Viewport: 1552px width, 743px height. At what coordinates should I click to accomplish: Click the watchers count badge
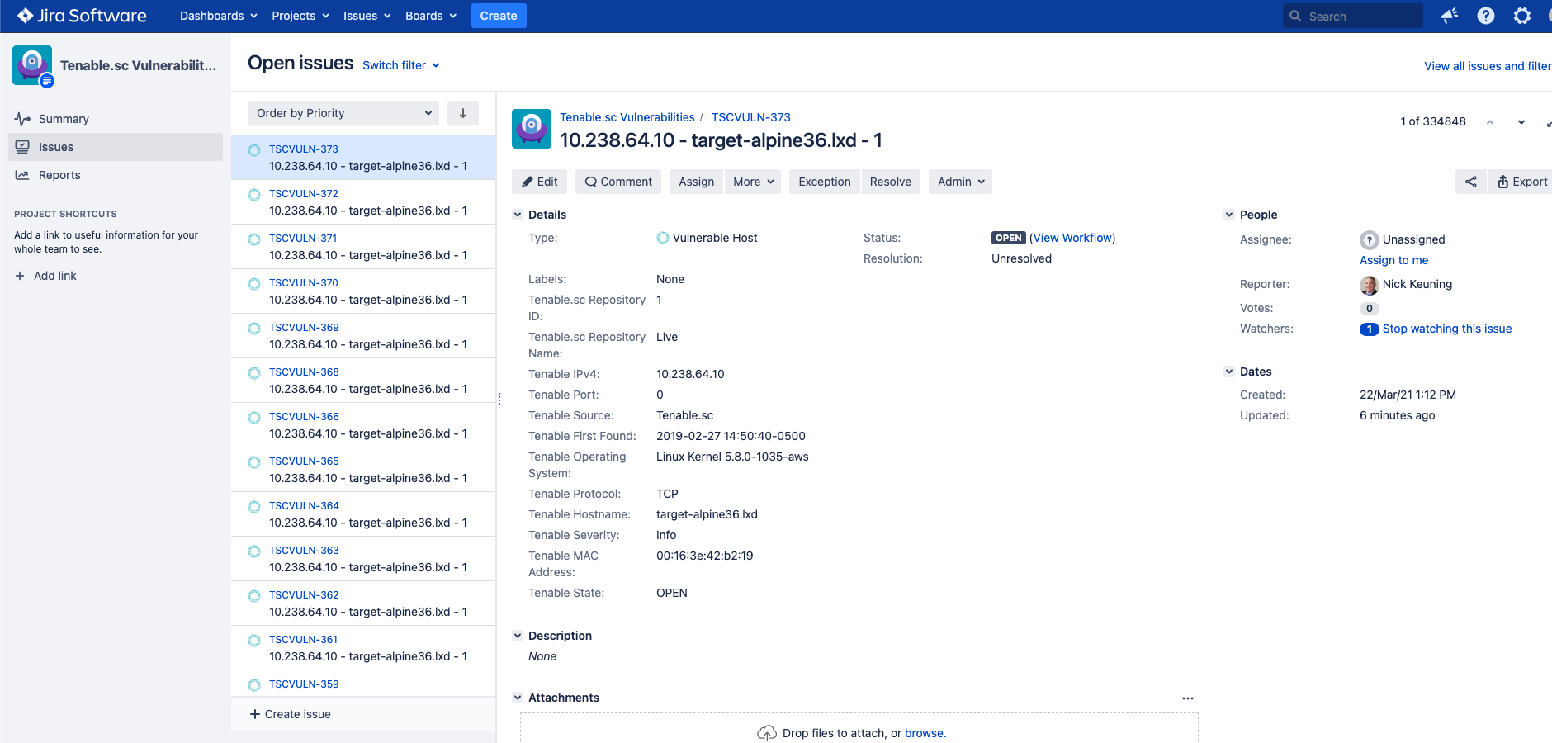[x=1370, y=329]
